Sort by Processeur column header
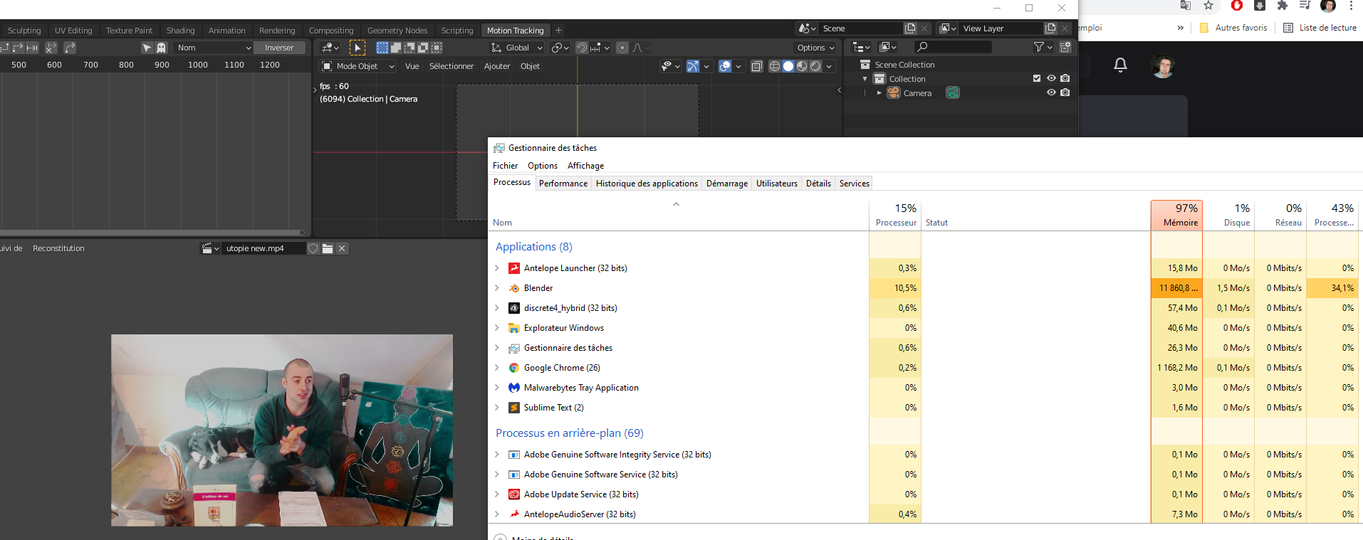The width and height of the screenshot is (1363, 540). pyautogui.click(x=895, y=216)
